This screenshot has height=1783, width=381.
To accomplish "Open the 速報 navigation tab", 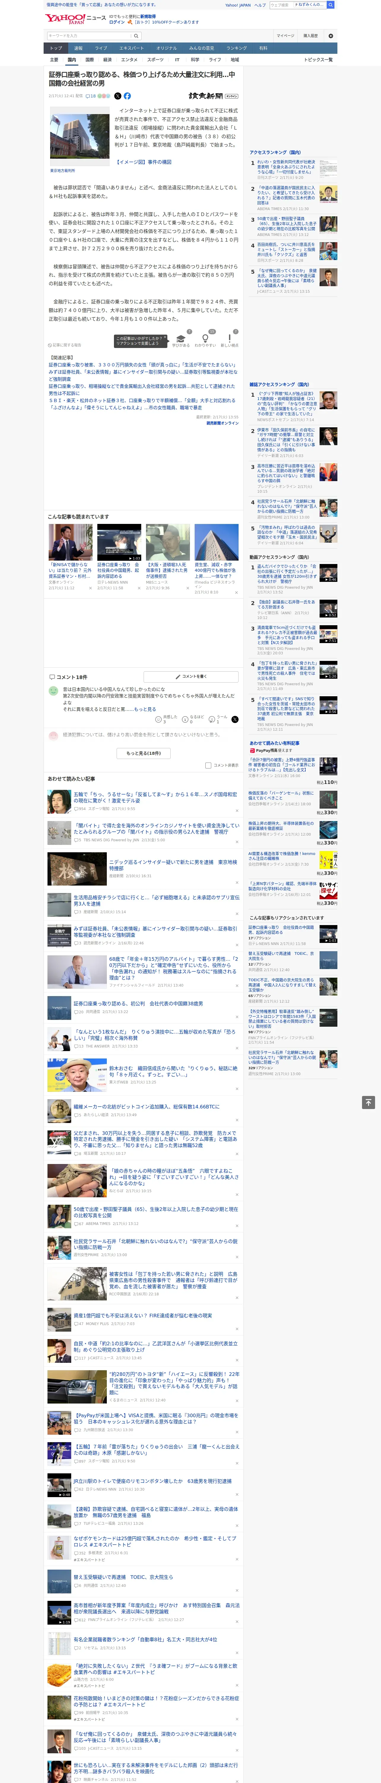I will pos(78,48).
